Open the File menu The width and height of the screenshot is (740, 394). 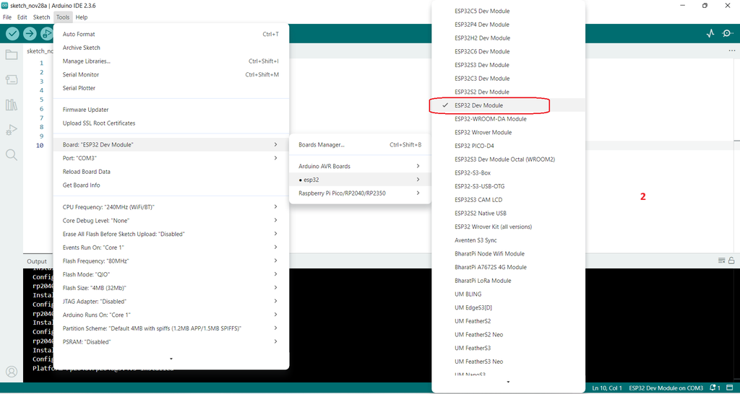7,17
